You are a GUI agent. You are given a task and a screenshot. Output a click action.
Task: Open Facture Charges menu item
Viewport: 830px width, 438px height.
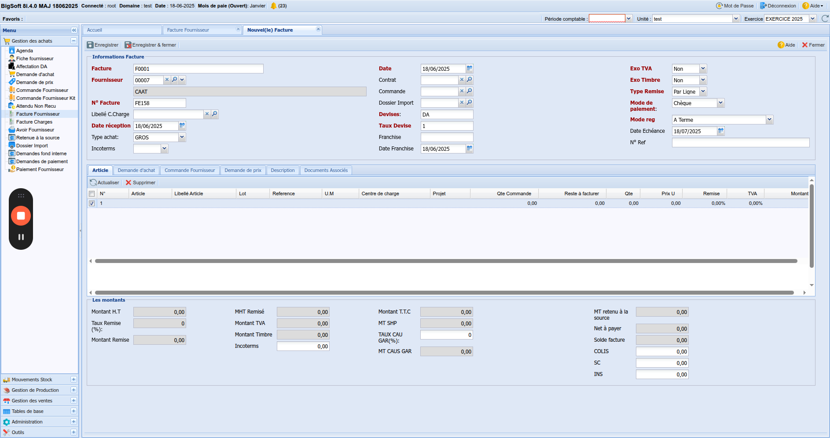[34, 122]
